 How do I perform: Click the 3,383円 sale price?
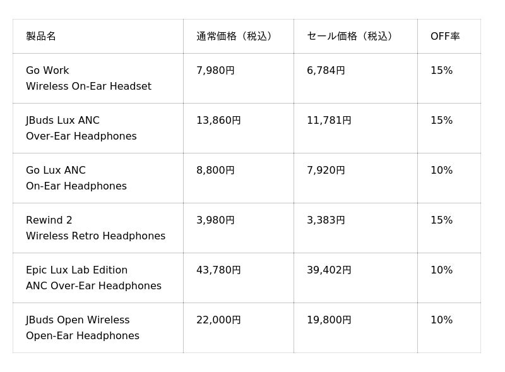coord(326,220)
